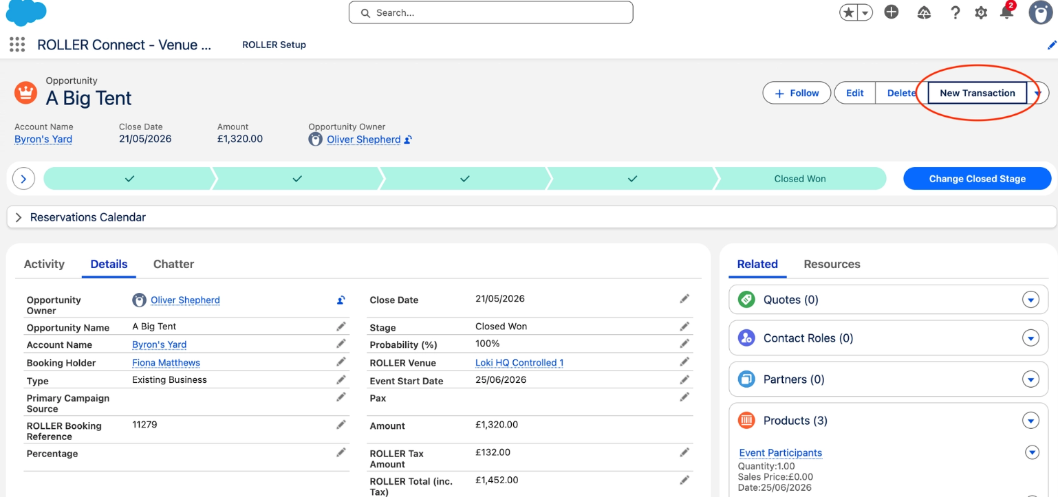Open the Trailhead guidance icon
The width and height of the screenshot is (1058, 497).
[x=924, y=12]
